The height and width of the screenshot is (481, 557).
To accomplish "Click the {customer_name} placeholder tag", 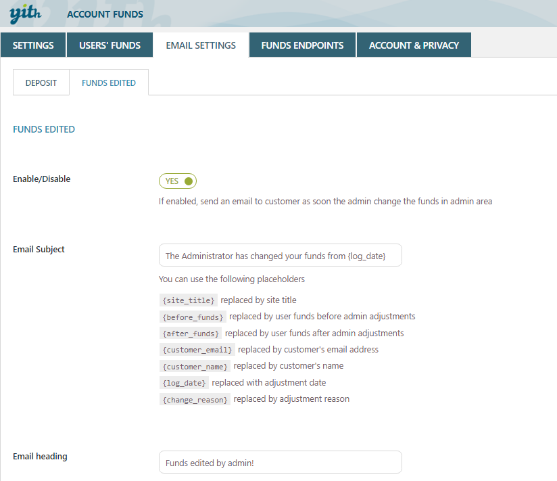I will (x=195, y=366).
